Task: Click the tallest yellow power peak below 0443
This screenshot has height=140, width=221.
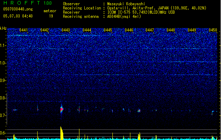Action: [x=61, y=133]
